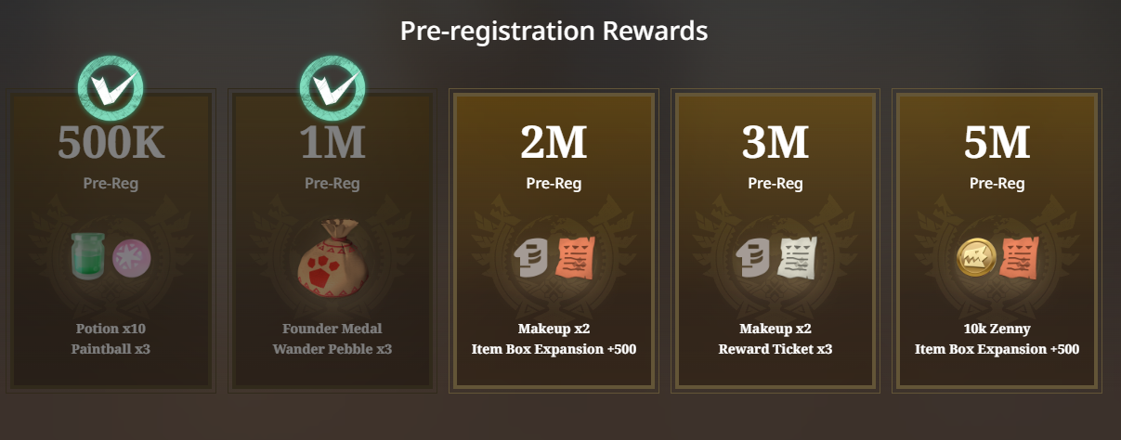Click the 3M milestone heading
Image resolution: width=1121 pixels, height=440 pixels.
pos(776,143)
